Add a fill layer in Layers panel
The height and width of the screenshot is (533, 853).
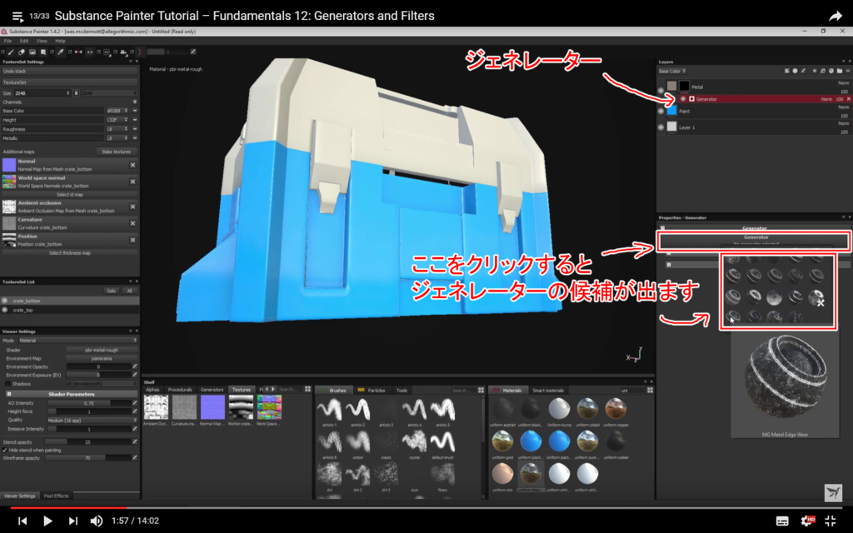[x=822, y=71]
